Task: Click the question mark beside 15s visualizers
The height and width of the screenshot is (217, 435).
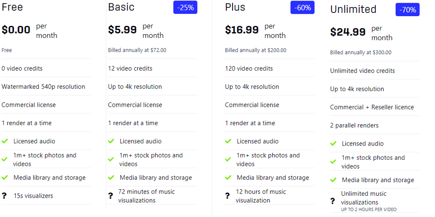Action: (x=4, y=196)
